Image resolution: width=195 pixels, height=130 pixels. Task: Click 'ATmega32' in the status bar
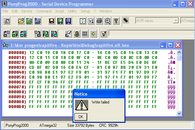click(x=48, y=125)
